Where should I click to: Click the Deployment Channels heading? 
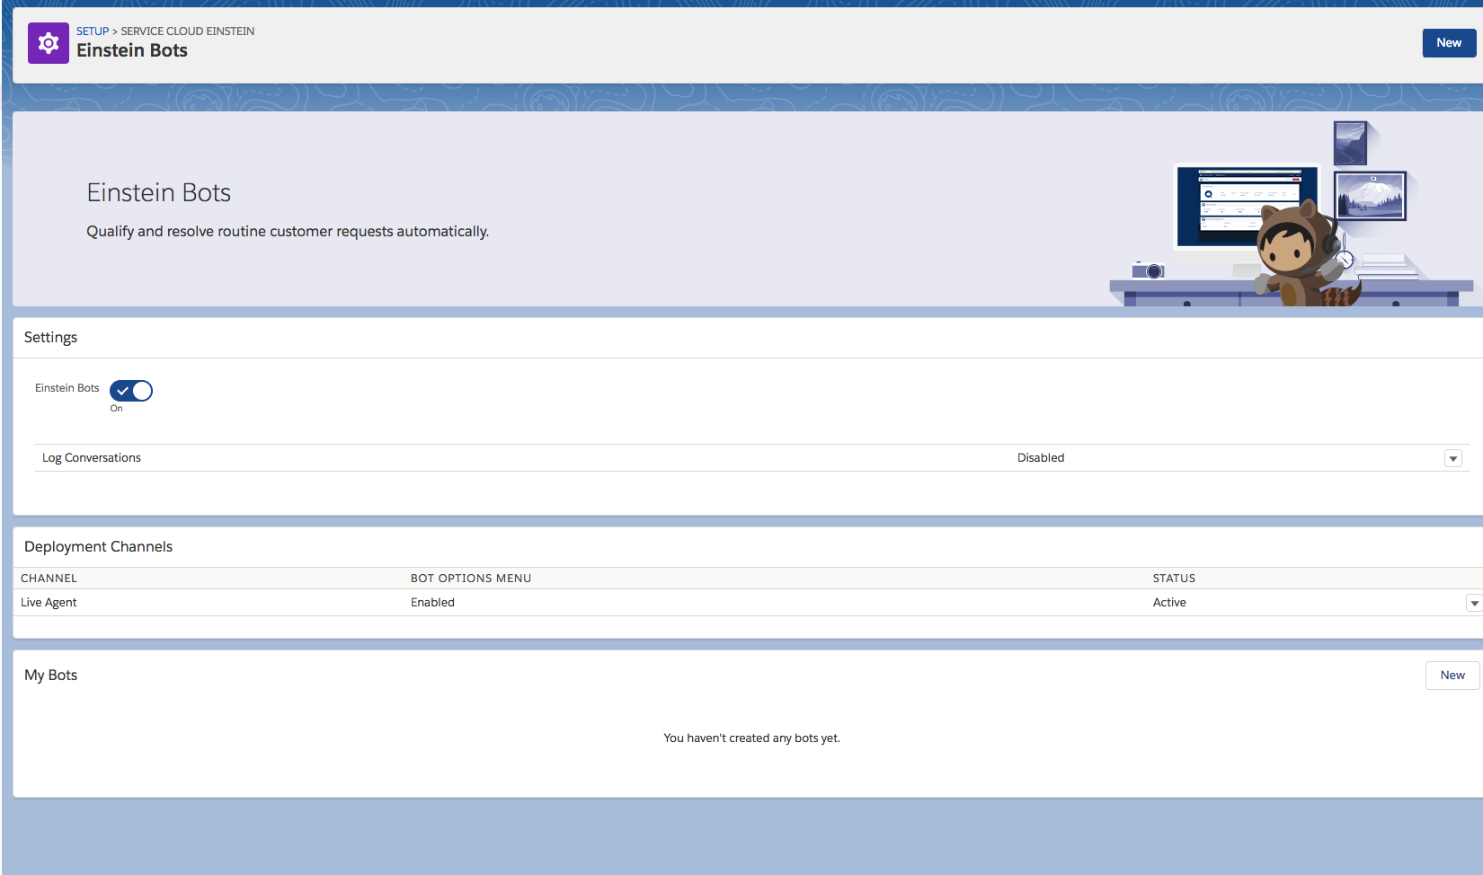pyautogui.click(x=98, y=547)
